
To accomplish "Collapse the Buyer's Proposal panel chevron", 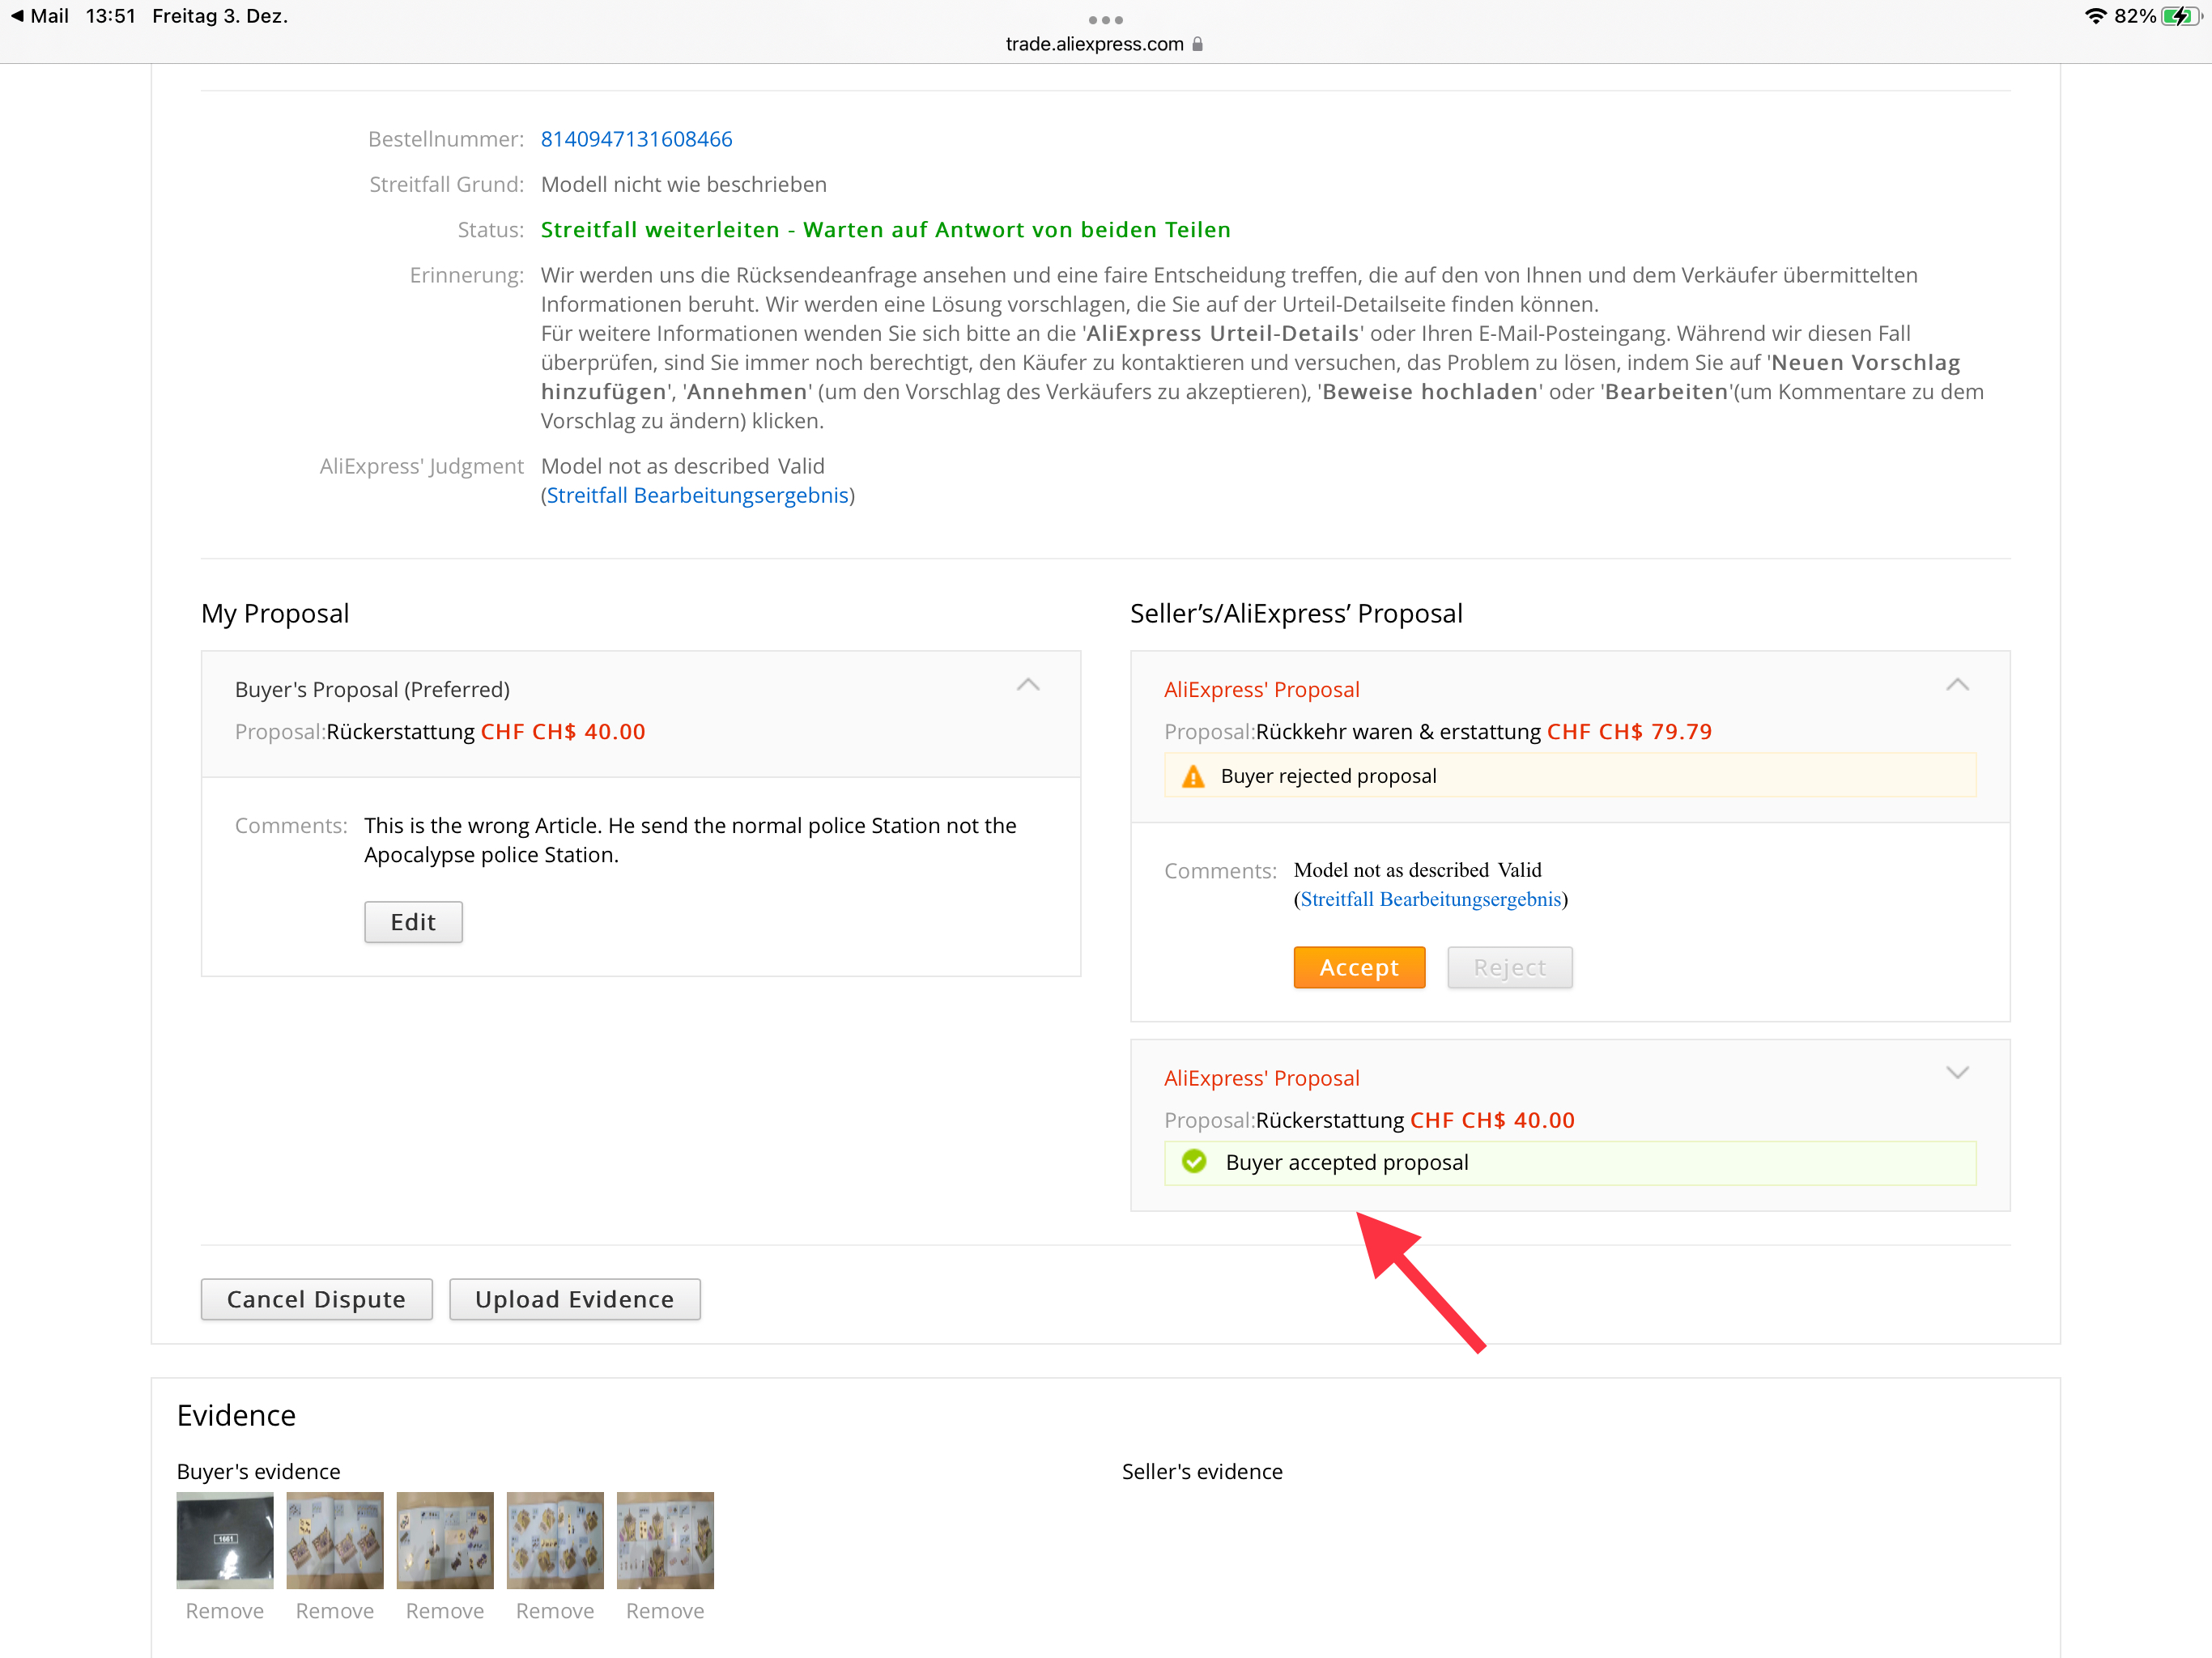I will tap(1028, 685).
